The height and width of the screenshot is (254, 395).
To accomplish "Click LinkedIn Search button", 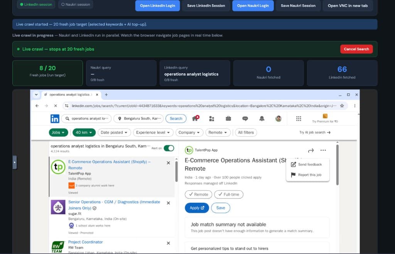I will click(x=176, y=119).
